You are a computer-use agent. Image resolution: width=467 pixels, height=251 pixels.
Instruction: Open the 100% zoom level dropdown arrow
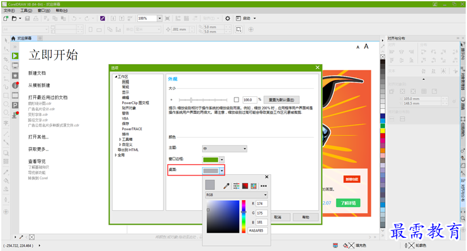159,18
